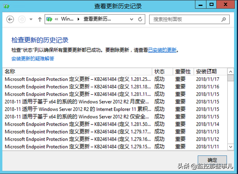Click title bar Windows Update icon
Image resolution: width=238 pixels, height=174 pixels.
pos(6,6)
